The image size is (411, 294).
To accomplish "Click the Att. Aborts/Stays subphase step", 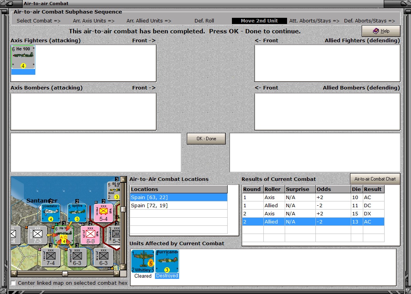I will point(314,21).
